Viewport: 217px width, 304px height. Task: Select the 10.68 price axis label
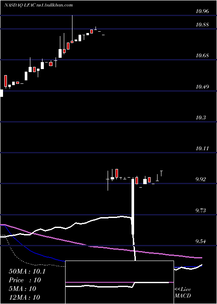tap(202, 56)
